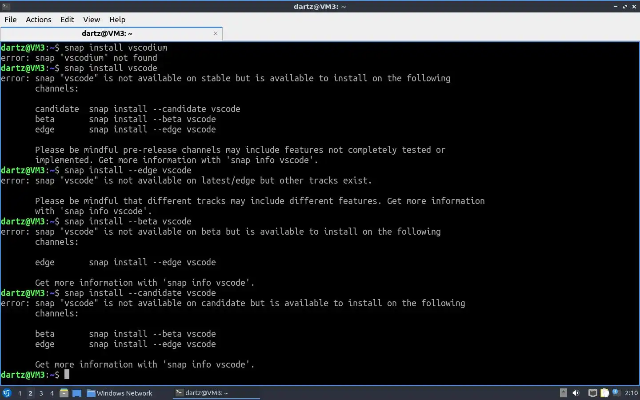Close the terminal window
640x400 pixels.
634,7
